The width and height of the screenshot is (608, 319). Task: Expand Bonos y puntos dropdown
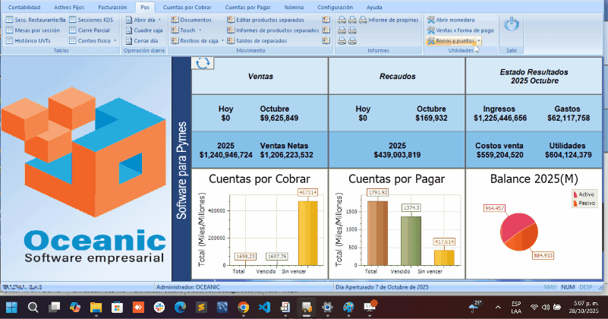479,40
